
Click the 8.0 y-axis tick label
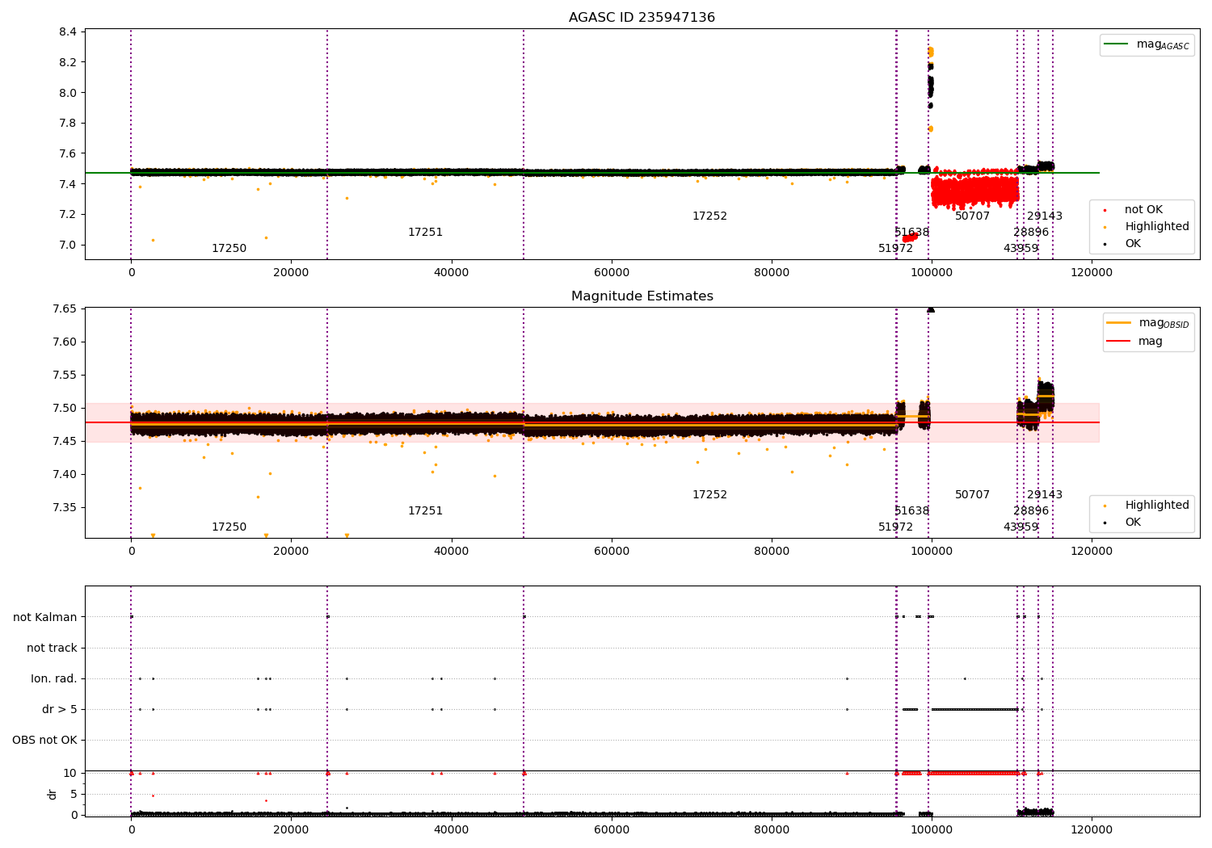click(x=69, y=93)
